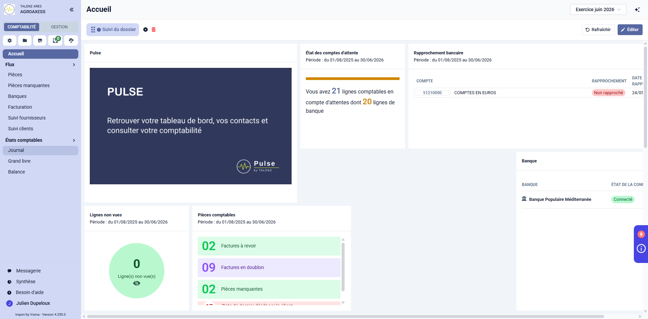
Task: Open Synthèse from the sidebar
Action: pyautogui.click(x=26, y=282)
